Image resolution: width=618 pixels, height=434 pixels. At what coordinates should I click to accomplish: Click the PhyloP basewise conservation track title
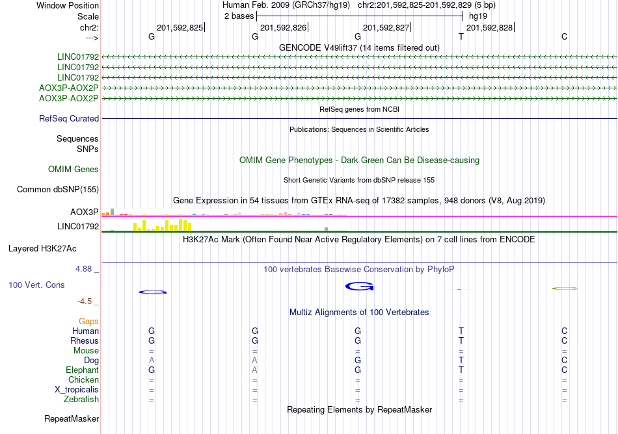pyautogui.click(x=358, y=269)
